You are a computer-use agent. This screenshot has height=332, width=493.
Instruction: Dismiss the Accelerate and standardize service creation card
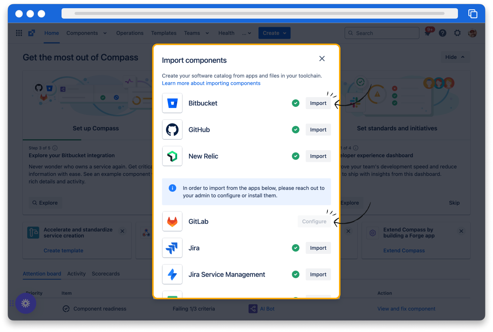[122, 231]
